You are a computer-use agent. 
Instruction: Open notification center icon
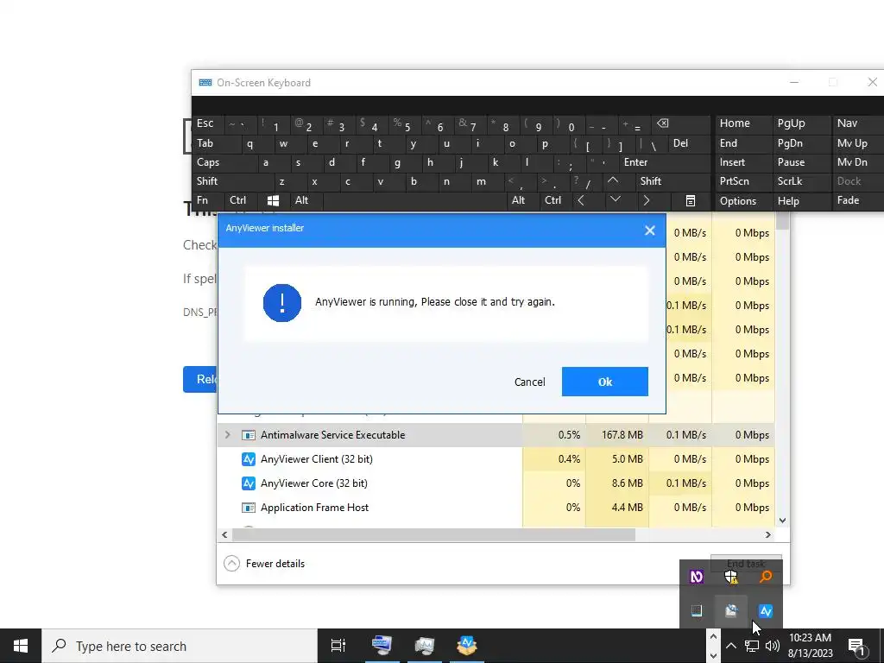click(857, 647)
